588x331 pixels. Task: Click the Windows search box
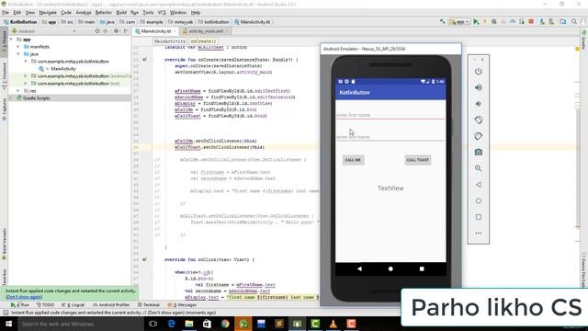pyautogui.click(x=80, y=324)
